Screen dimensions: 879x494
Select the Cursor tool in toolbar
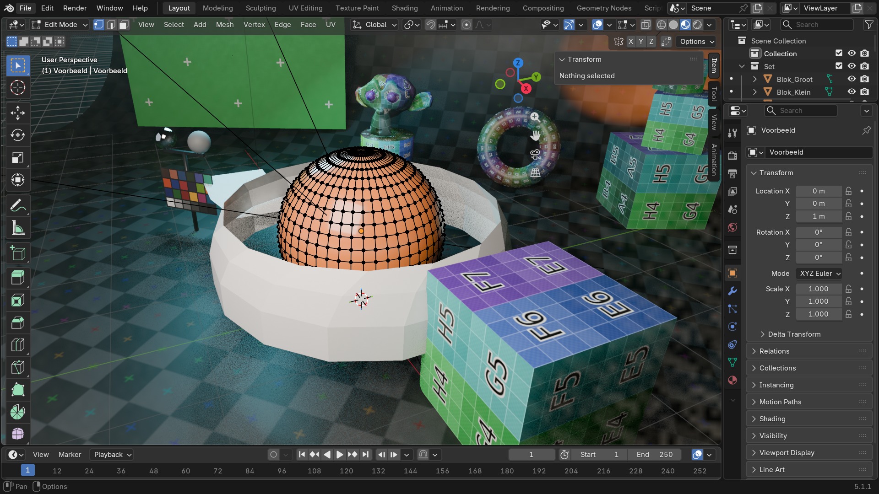point(18,87)
